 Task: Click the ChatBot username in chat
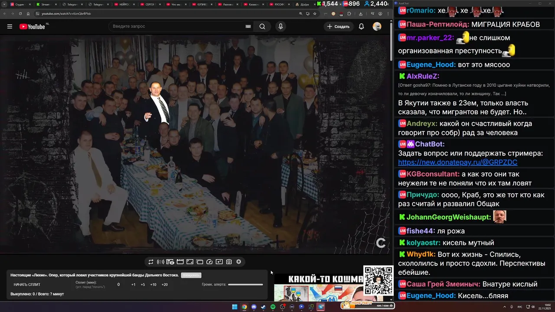click(x=430, y=144)
